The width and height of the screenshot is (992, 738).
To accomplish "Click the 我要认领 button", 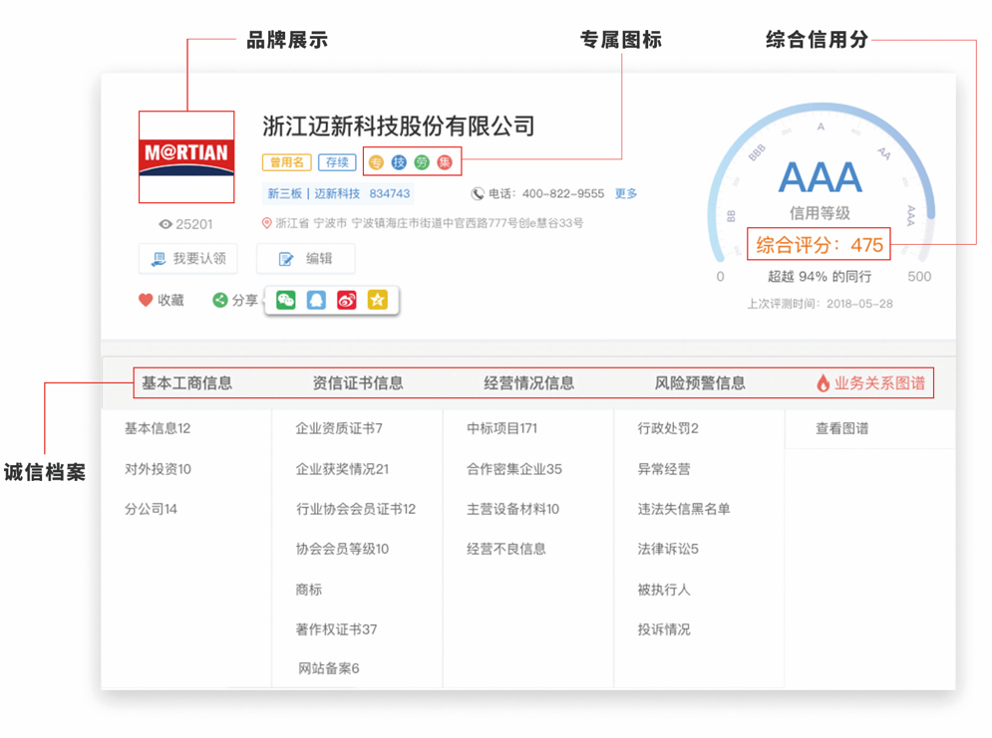I will tap(187, 259).
